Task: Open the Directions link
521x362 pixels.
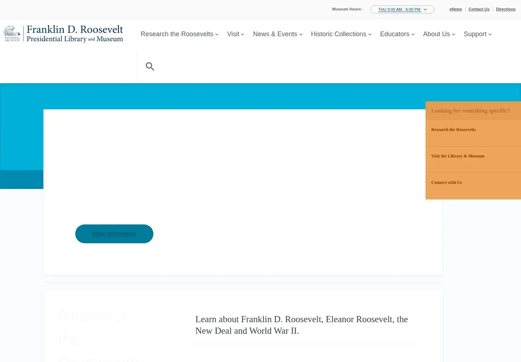Action: (505, 9)
